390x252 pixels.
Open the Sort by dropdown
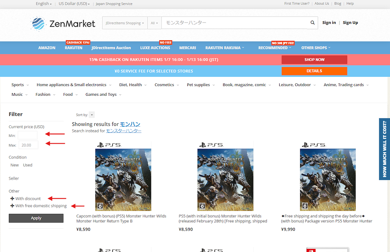coord(92,115)
